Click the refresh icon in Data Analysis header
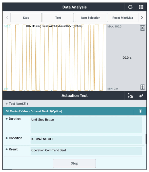 pos(130,7)
